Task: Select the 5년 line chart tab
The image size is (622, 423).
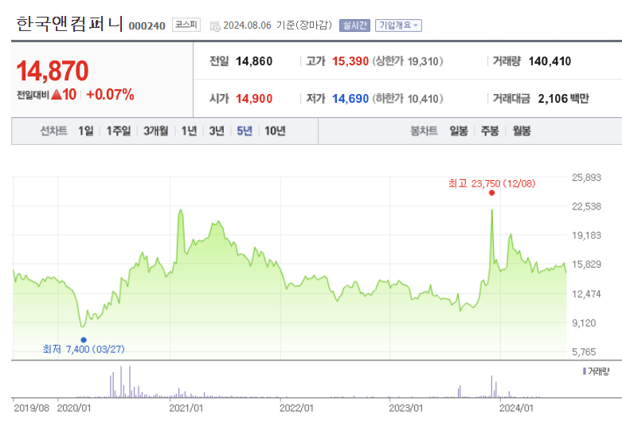Action: point(244,131)
